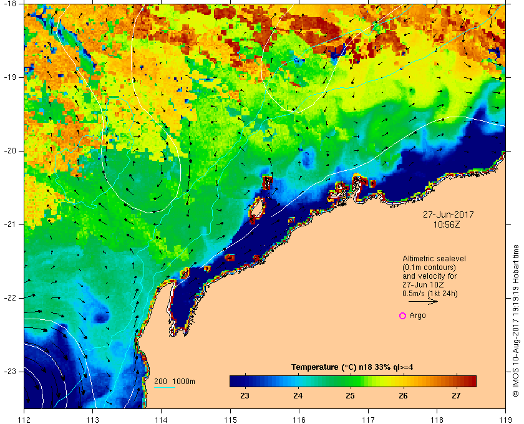Click the 0.5m/s (1kt 24h) text
Image resolution: width=524 pixels, height=424 pixels.
click(x=430, y=294)
